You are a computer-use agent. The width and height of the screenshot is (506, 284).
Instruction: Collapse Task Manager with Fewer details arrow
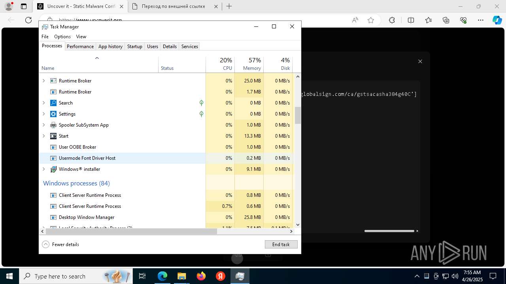coord(45,244)
